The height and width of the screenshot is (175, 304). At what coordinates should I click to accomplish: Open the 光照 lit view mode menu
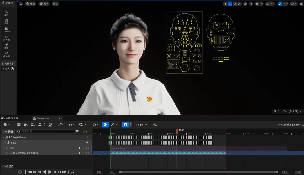tap(44, 4)
